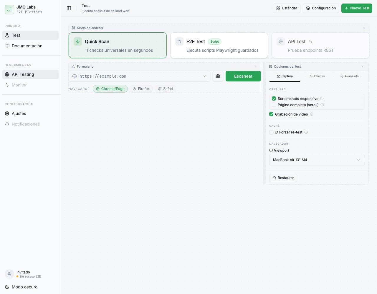
Task: Click the Invitado user avatar icon
Action: pyautogui.click(x=9, y=274)
